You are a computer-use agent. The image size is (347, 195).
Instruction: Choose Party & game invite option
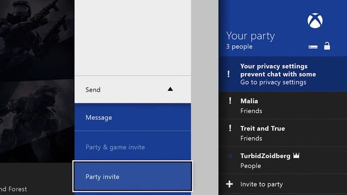point(133,146)
